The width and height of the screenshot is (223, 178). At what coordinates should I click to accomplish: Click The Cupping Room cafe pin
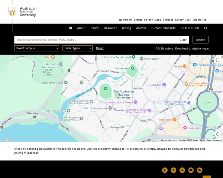coord(186,84)
